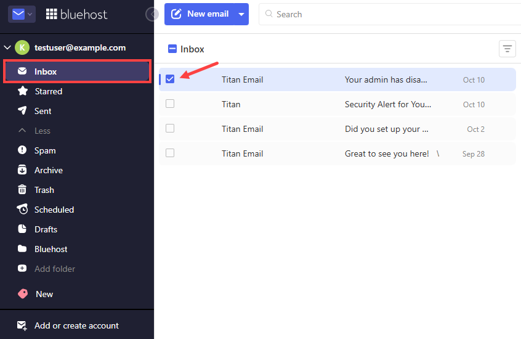Click the search magnifier icon
The width and height of the screenshot is (521, 339).
pyautogui.click(x=269, y=14)
